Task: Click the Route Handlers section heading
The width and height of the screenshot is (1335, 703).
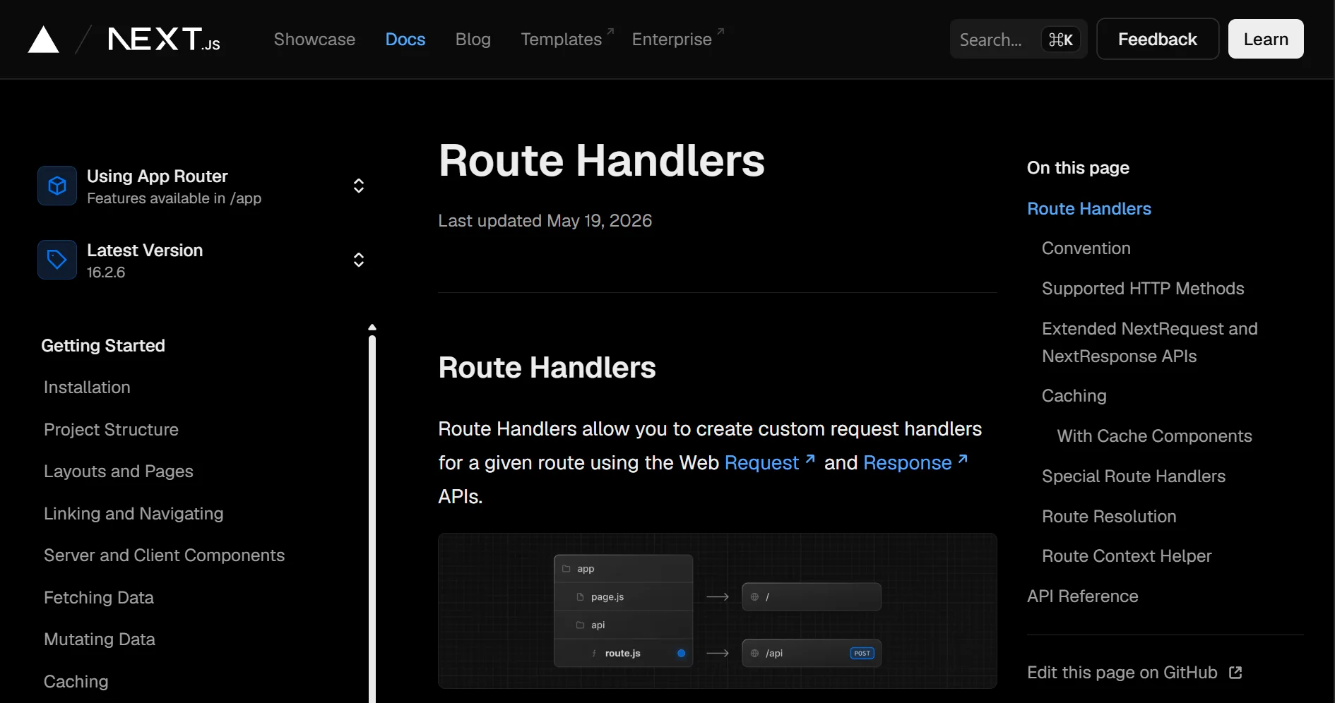Action: pyautogui.click(x=547, y=368)
